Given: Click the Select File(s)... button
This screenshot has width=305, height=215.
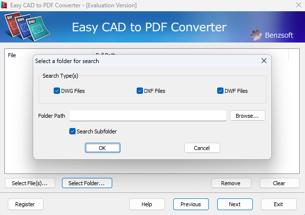Looking at the screenshot, I should [29, 183].
